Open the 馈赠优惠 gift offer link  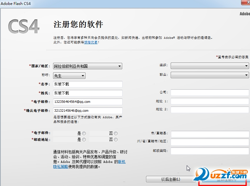(91, 42)
